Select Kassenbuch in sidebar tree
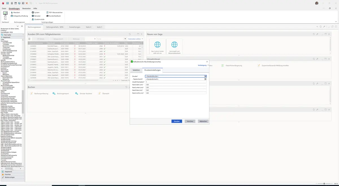 (5, 70)
